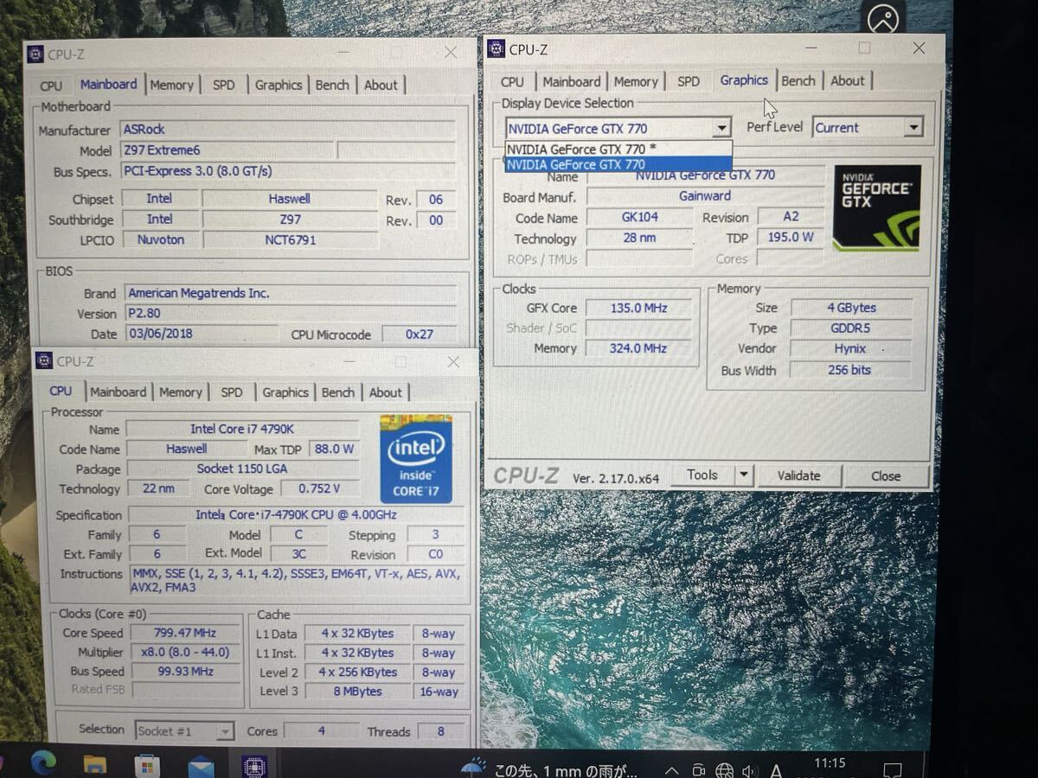The height and width of the screenshot is (778, 1038).
Task: Open the Socket #1 selection dropdown
Action: pyautogui.click(x=225, y=731)
